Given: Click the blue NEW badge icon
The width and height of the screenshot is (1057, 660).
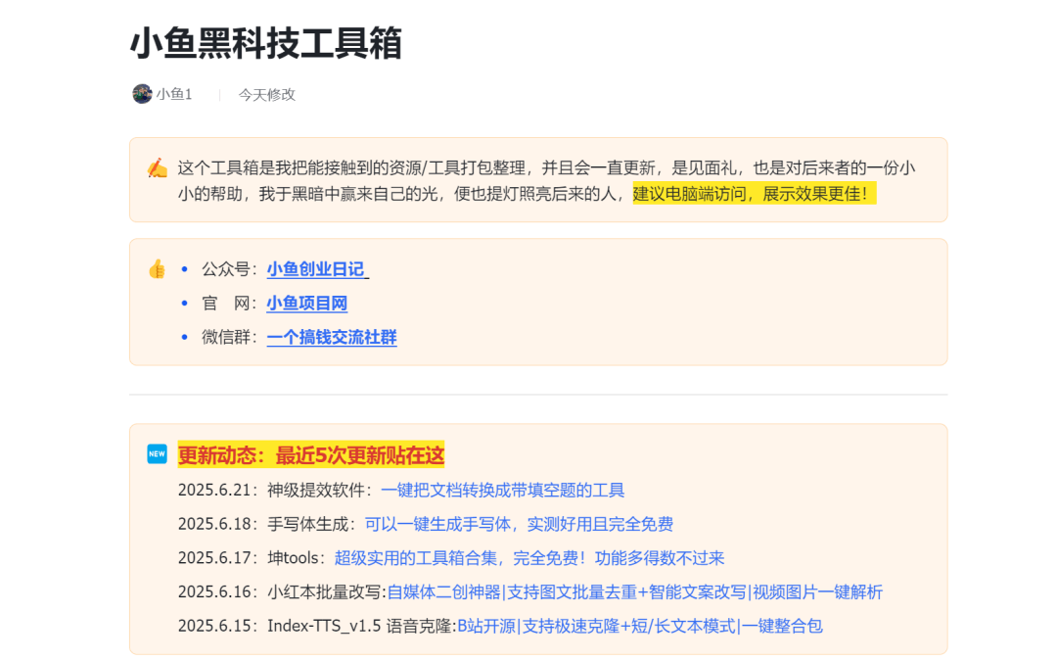Looking at the screenshot, I should (157, 454).
